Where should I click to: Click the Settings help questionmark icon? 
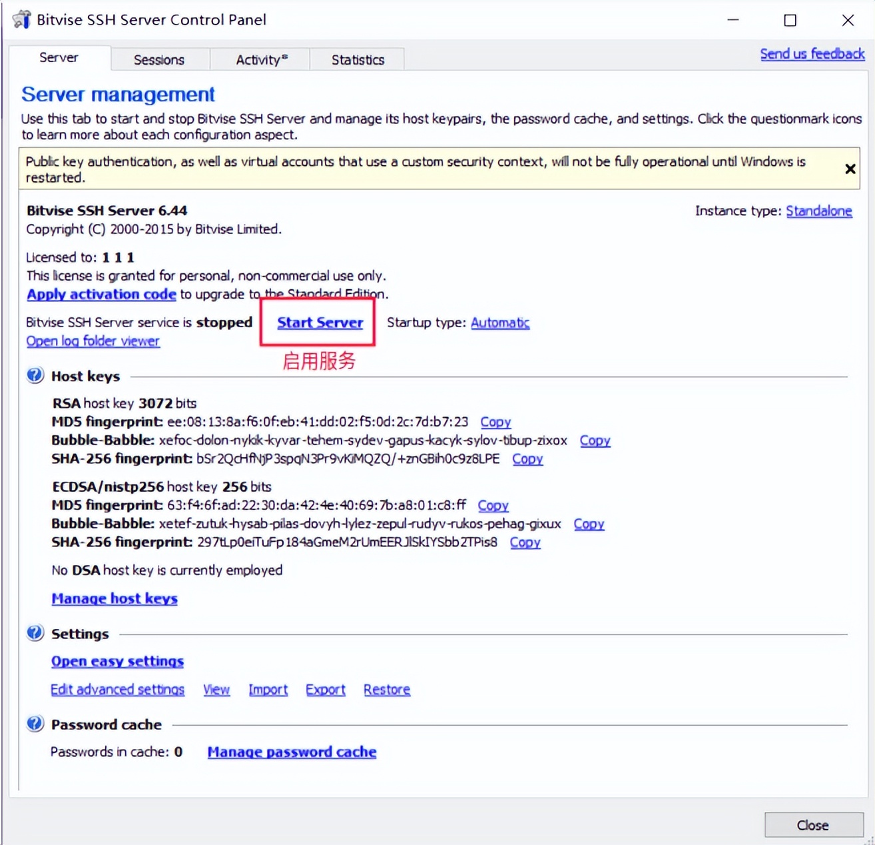point(35,633)
